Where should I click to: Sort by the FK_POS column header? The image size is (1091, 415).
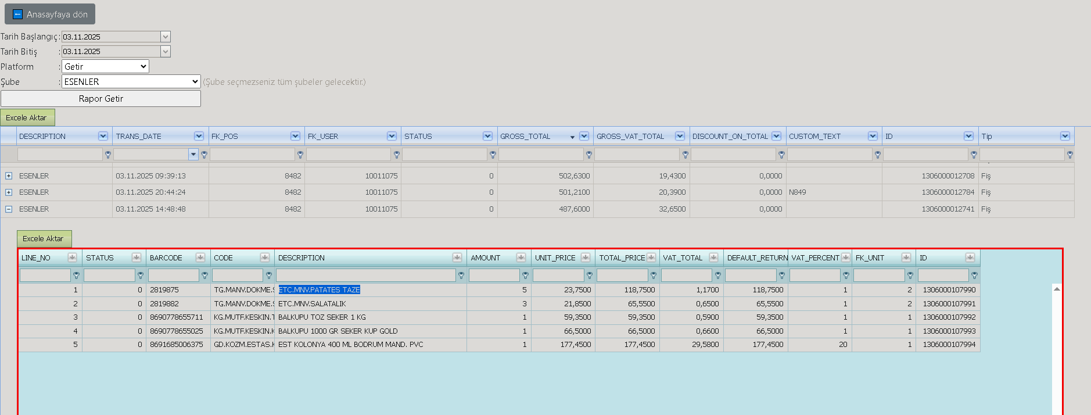tap(250, 136)
